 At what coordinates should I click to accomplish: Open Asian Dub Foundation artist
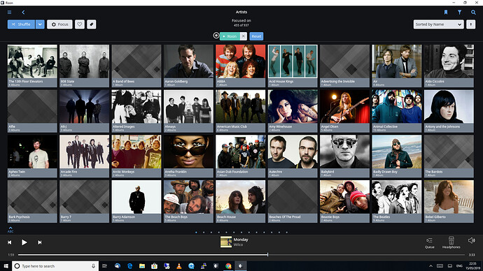[241, 156]
